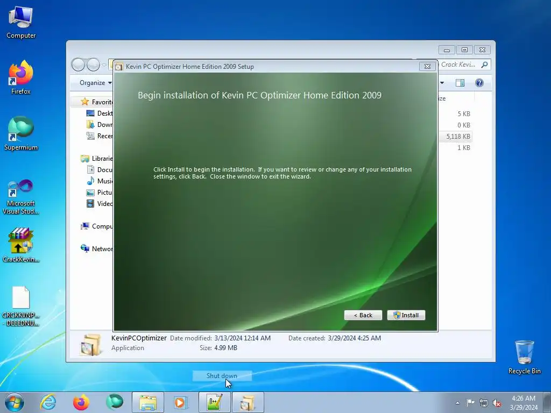Screen dimensions: 551x413
Task: Select Libraries in Explorer navigation pane
Action: click(x=96, y=159)
